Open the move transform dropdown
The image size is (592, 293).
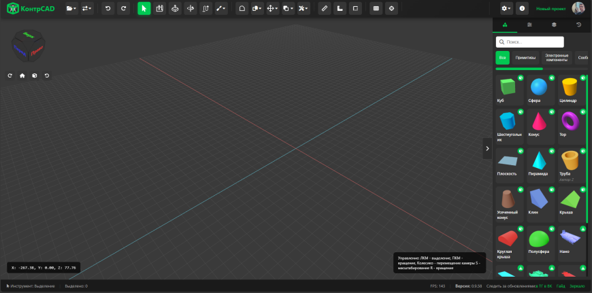273,8
